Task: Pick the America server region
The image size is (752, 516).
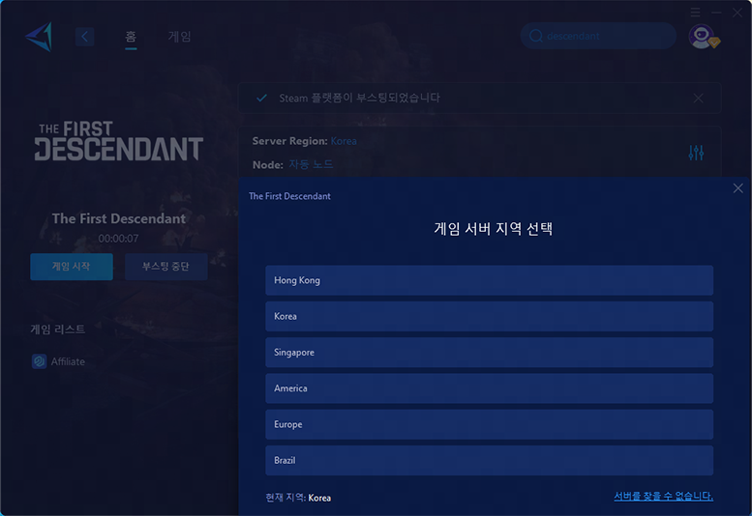Action: pos(489,388)
